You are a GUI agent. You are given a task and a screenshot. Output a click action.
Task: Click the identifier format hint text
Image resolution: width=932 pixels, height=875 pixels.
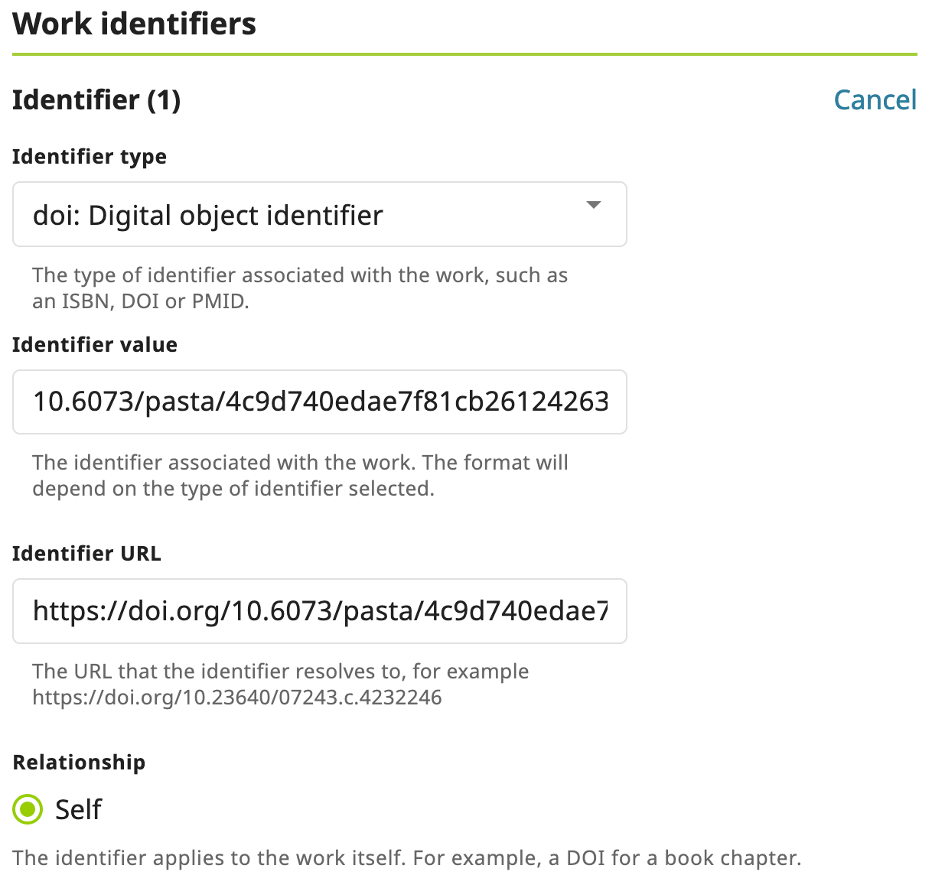(300, 476)
